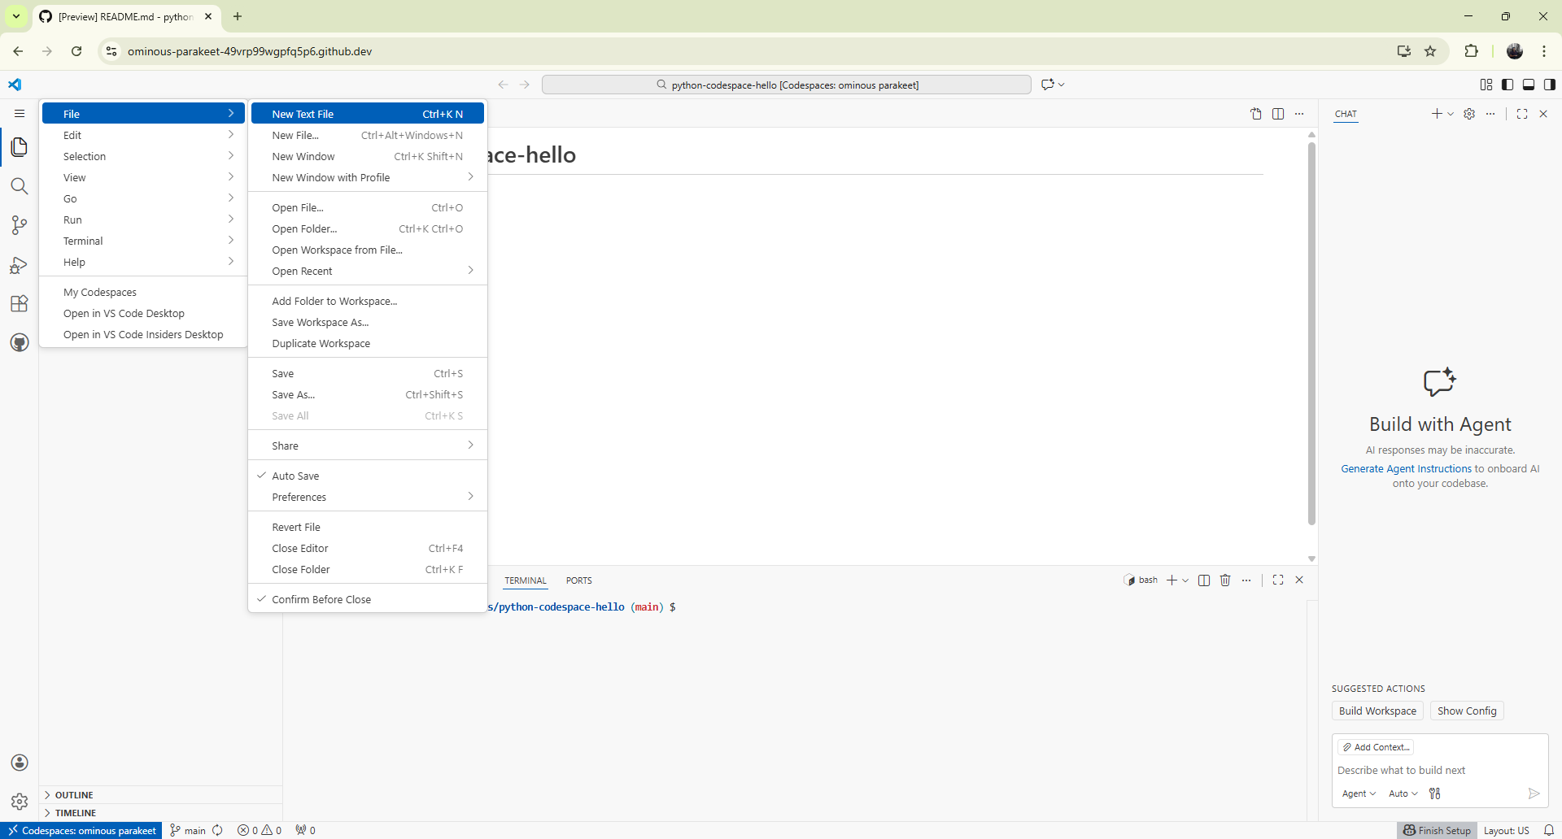Click the editor vertical scrollbar
Image resolution: width=1562 pixels, height=839 pixels.
click(1311, 333)
